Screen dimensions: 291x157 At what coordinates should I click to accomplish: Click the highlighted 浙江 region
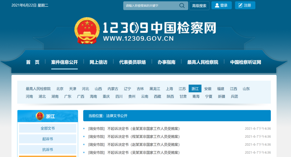coord(195,89)
